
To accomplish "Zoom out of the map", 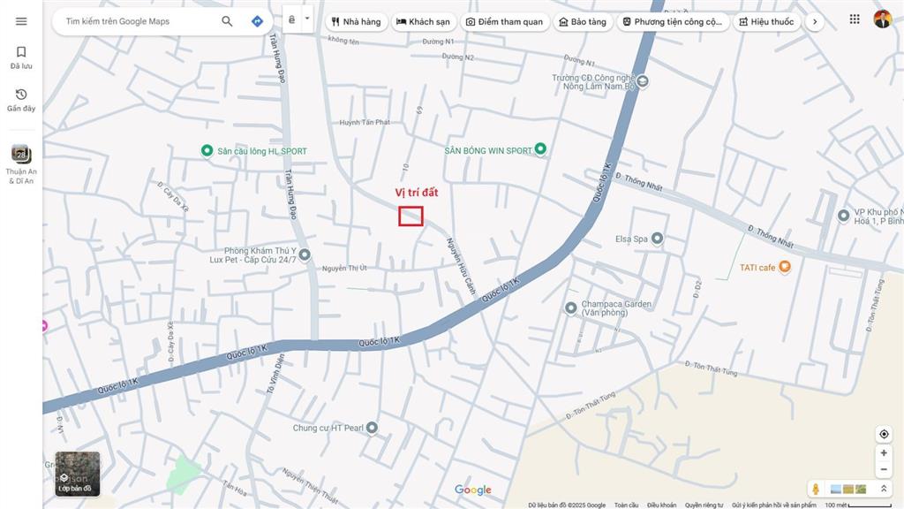I will pos(884,469).
